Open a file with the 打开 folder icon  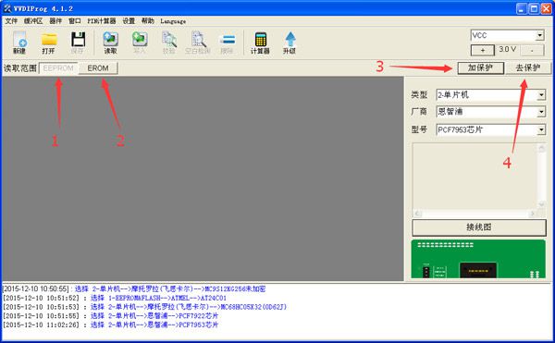coord(49,43)
